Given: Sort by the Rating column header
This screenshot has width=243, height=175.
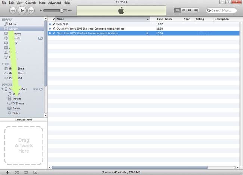Looking at the screenshot, I should point(204,19).
